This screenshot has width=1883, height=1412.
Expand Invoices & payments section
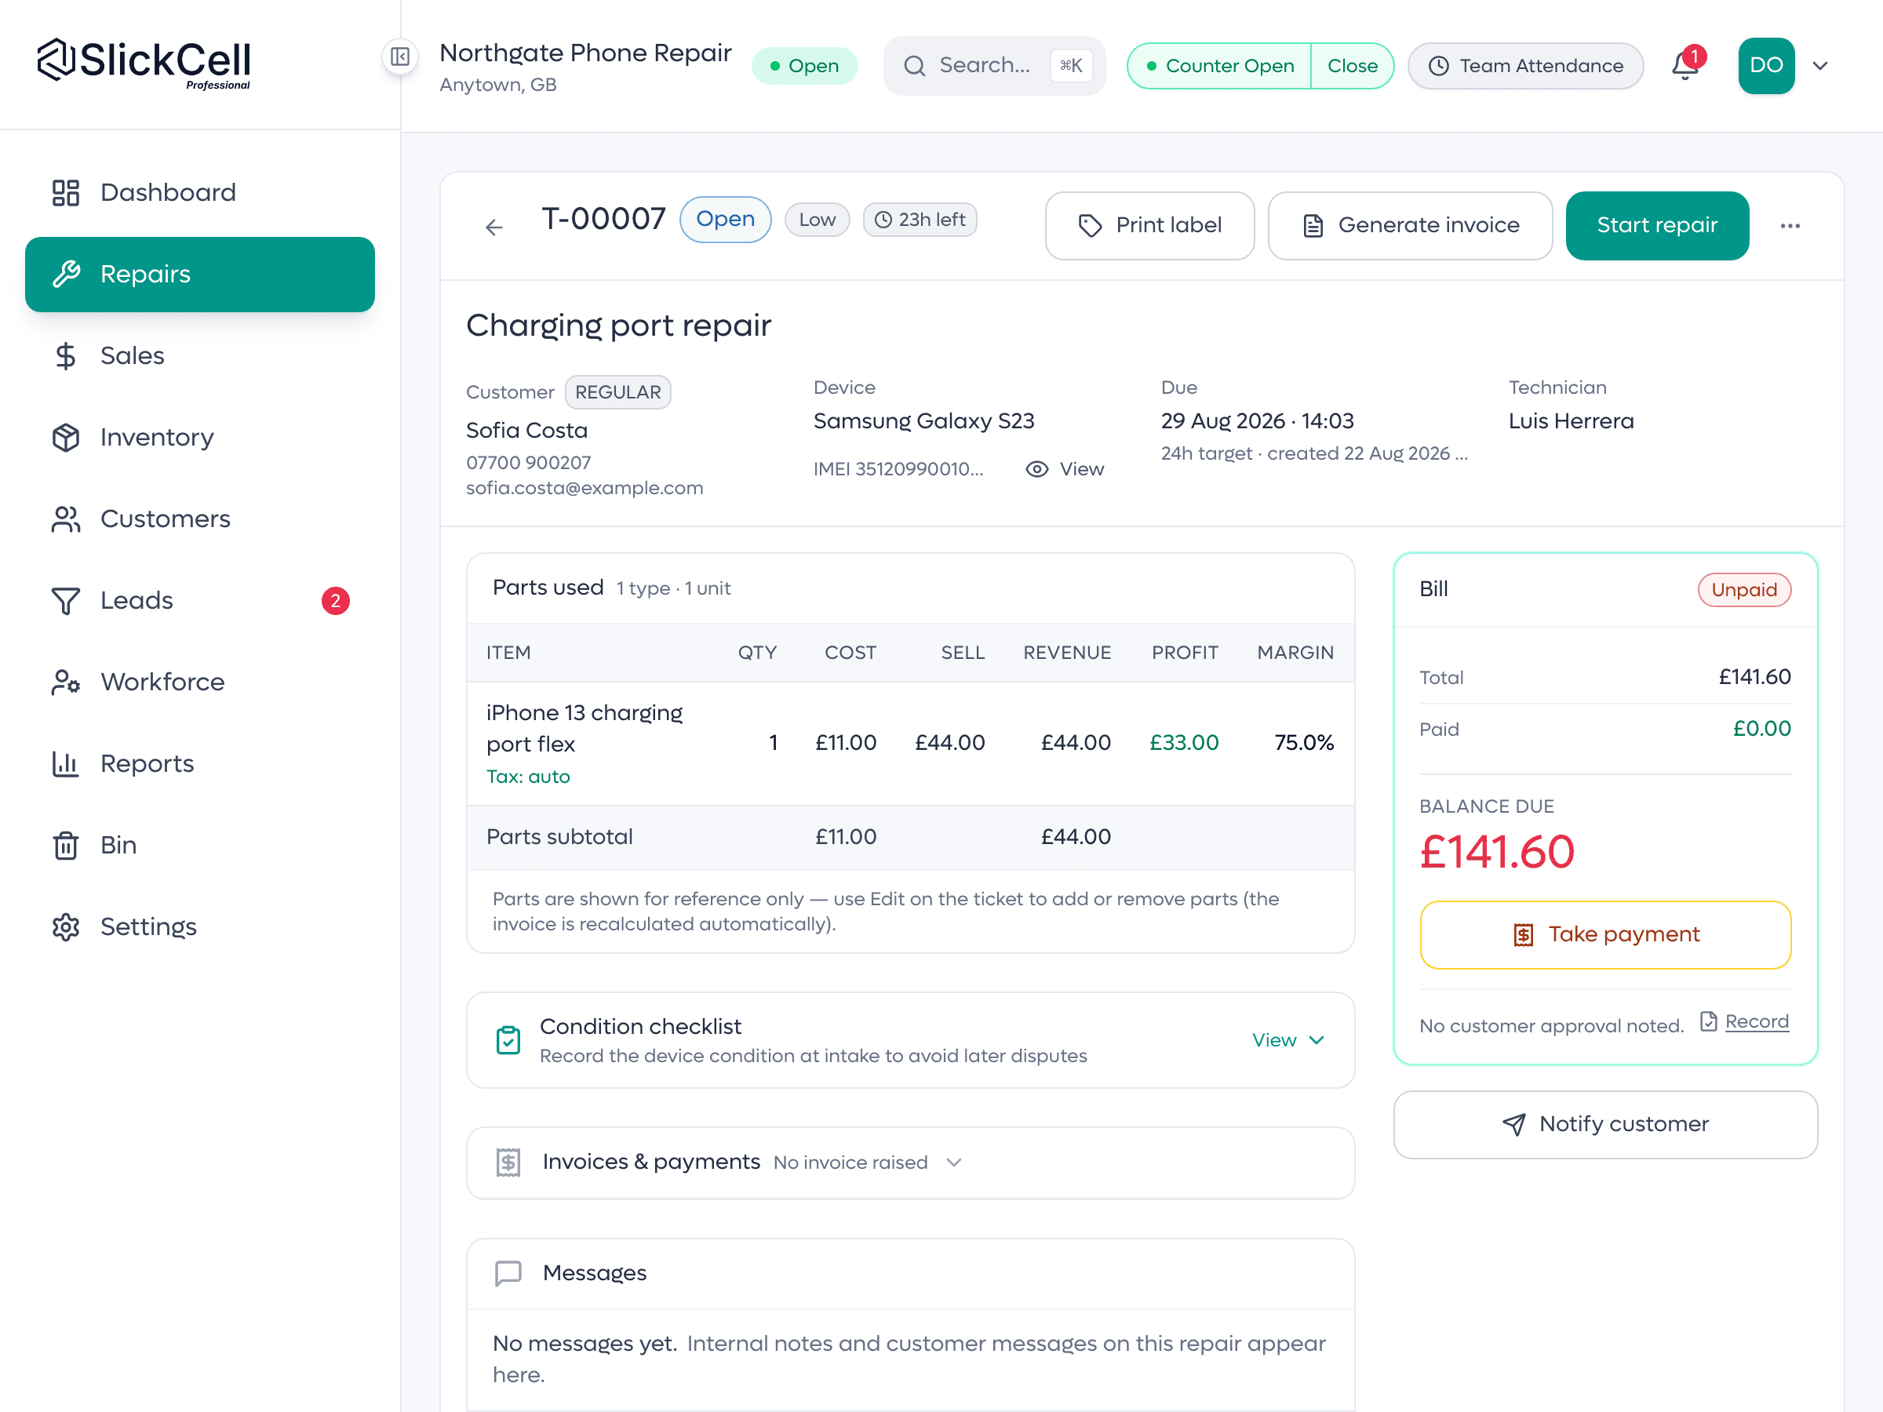pyautogui.click(x=910, y=1163)
